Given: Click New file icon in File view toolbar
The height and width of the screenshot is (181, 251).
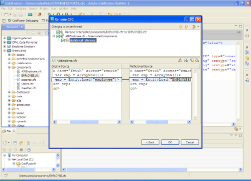Looking at the screenshot, I should [x=5, y=142].
